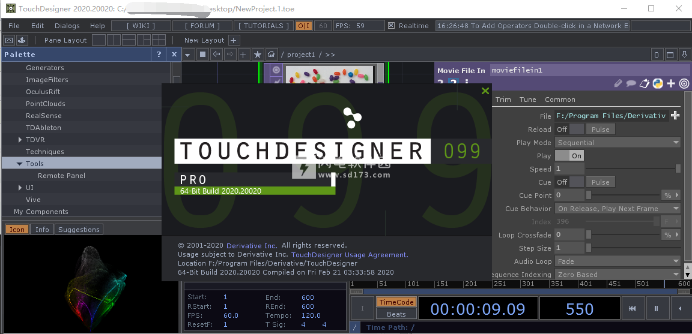Open Sequence Indexing Zero Based dropdown
This screenshot has height=334, width=692.
[618, 275]
